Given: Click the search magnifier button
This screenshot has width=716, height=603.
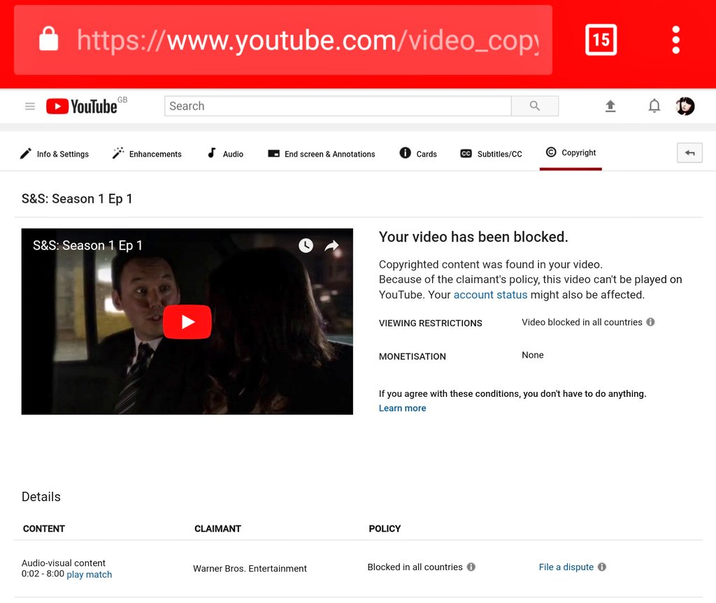Looking at the screenshot, I should pos(535,106).
